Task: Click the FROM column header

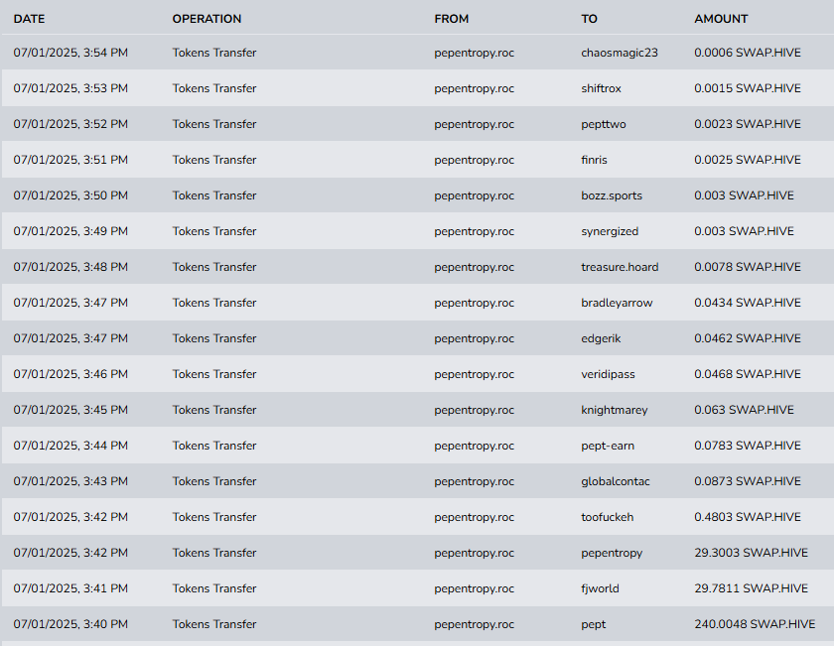Action: pyautogui.click(x=451, y=19)
